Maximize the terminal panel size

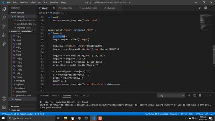pos(205,95)
